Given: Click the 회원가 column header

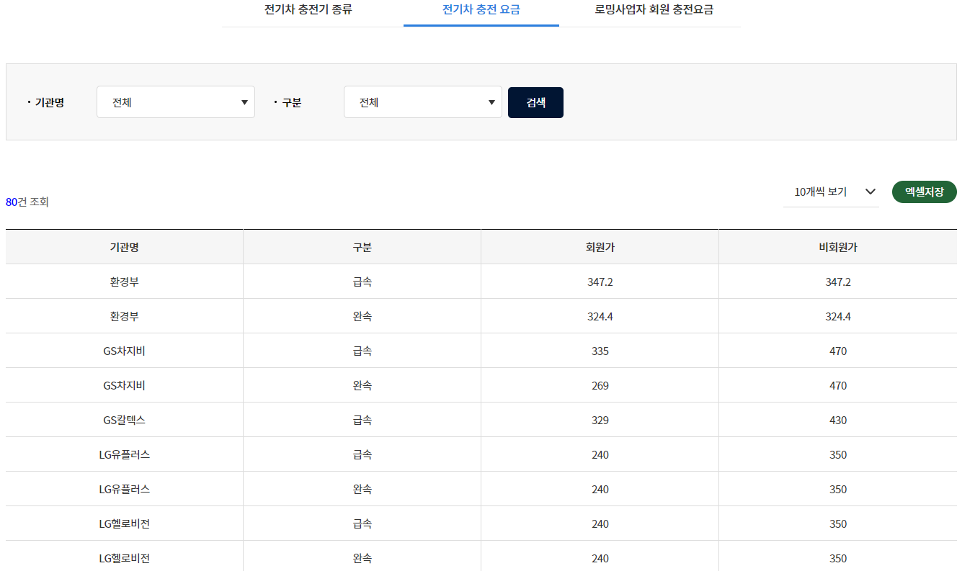Looking at the screenshot, I should coord(600,247).
